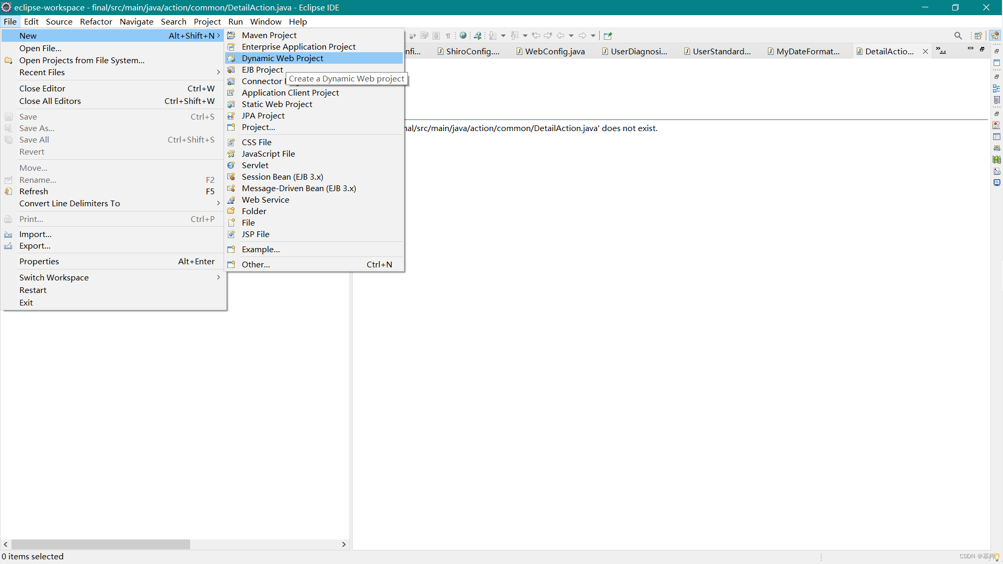Click the search magnifier toolbar icon
This screenshot has height=564, width=1003.
pyautogui.click(x=958, y=36)
